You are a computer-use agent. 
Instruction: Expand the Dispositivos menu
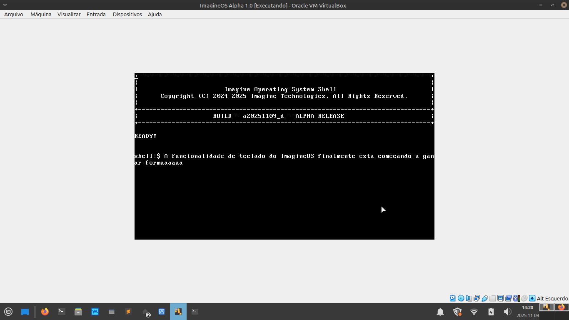[127, 14]
